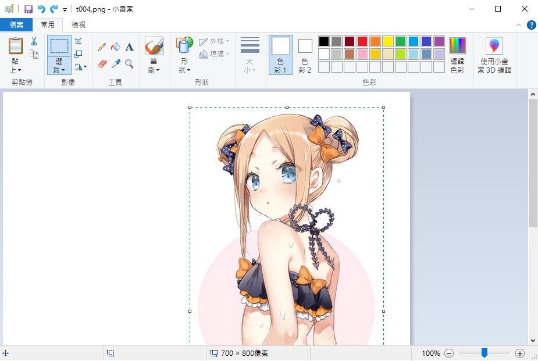Screen dimensions: 538x361
Task: Copy the selection
Action: pyautogui.click(x=34, y=54)
